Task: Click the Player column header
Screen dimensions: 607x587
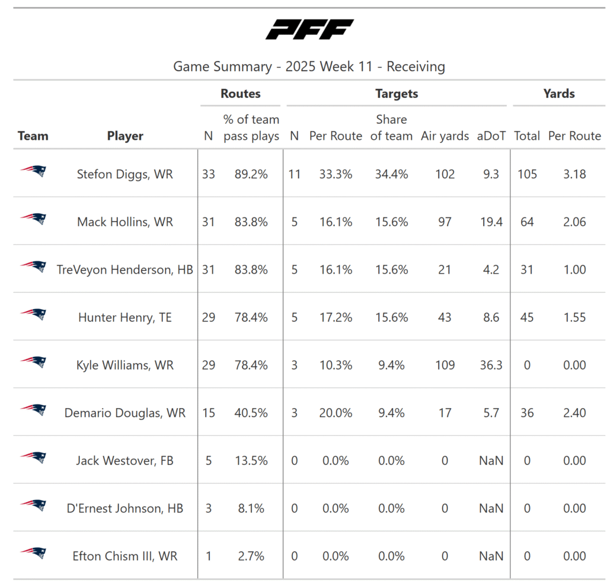Action: (x=125, y=136)
